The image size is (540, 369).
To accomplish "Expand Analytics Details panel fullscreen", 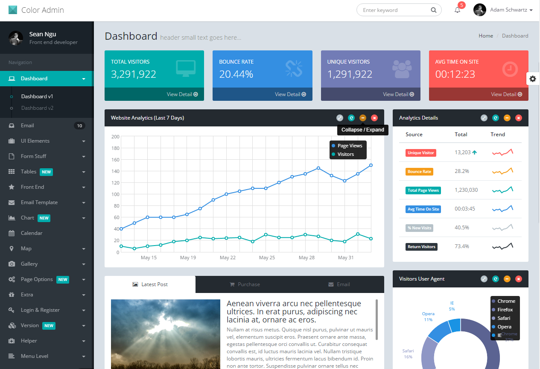I will tap(484, 118).
